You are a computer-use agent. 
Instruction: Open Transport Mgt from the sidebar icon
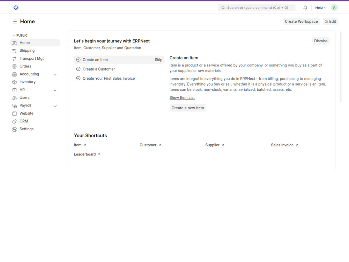pos(14,58)
